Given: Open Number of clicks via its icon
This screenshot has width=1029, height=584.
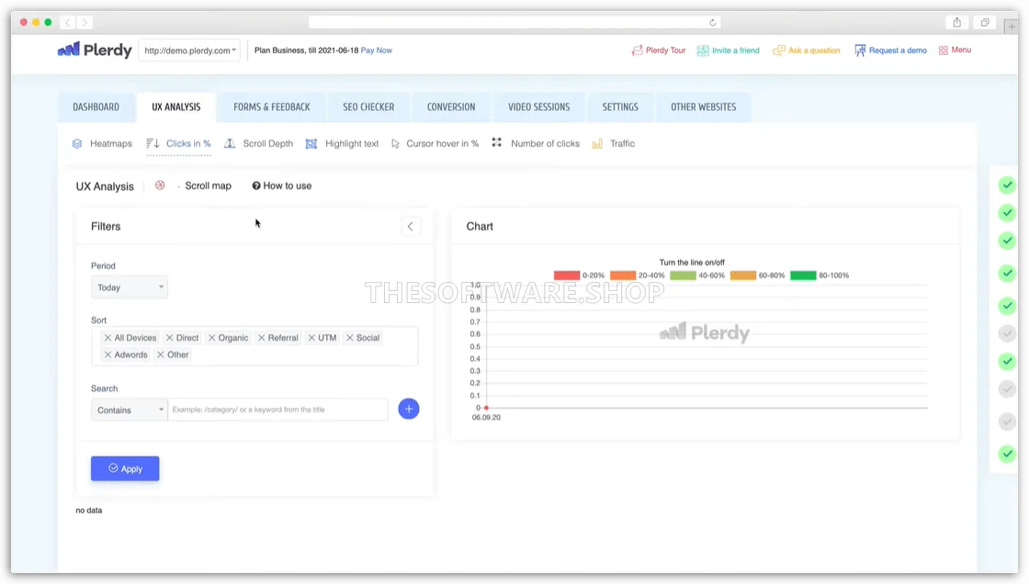Looking at the screenshot, I should (x=496, y=142).
